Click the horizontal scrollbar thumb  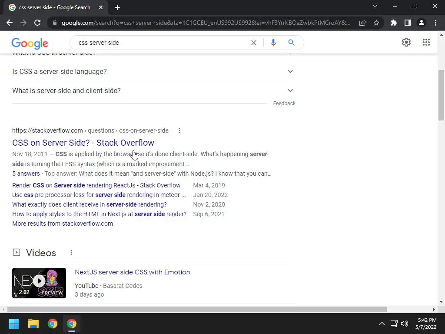click(x=197, y=309)
